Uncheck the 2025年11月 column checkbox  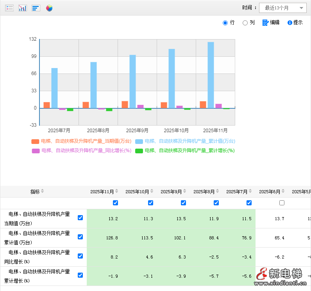115,203
